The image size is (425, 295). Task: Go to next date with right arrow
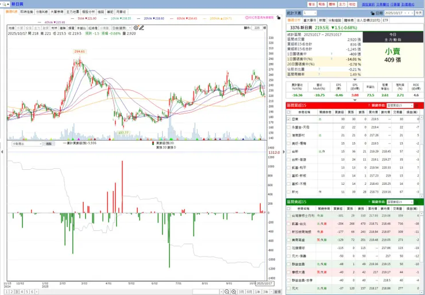[x=412, y=13]
